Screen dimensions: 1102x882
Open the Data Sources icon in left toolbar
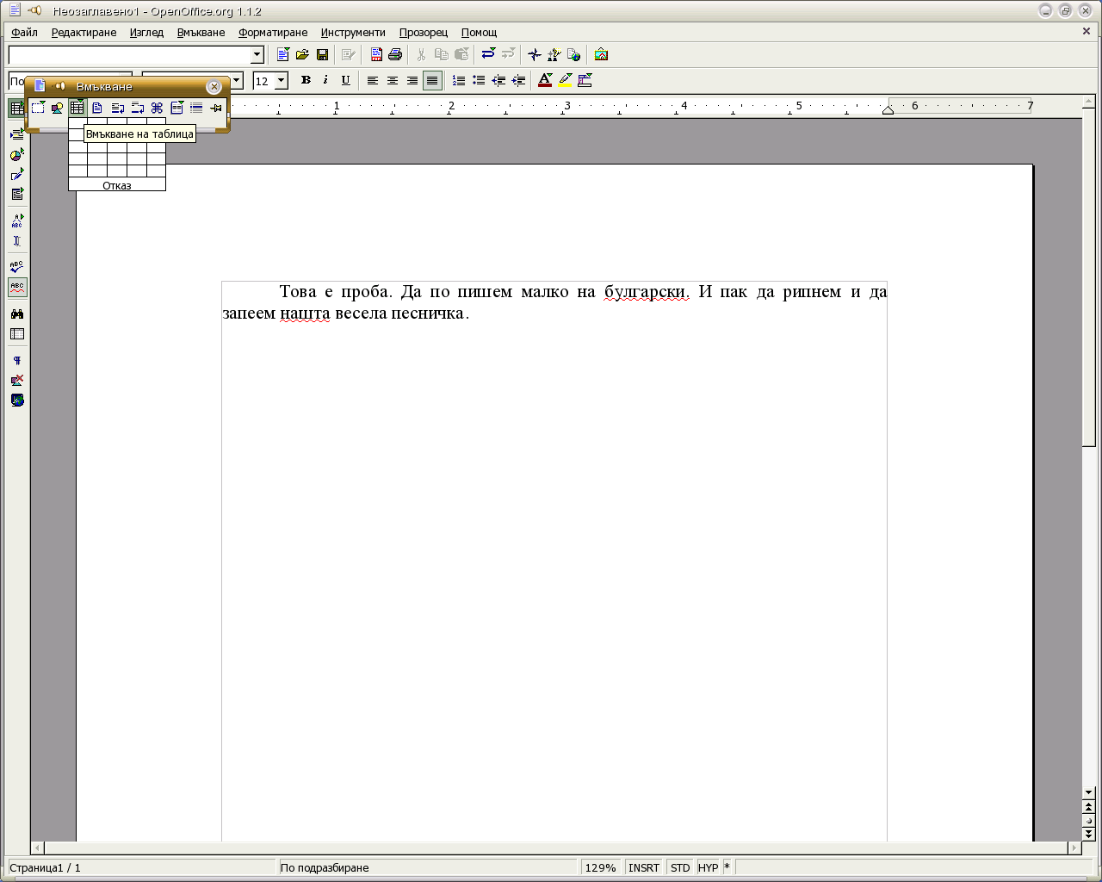point(17,334)
